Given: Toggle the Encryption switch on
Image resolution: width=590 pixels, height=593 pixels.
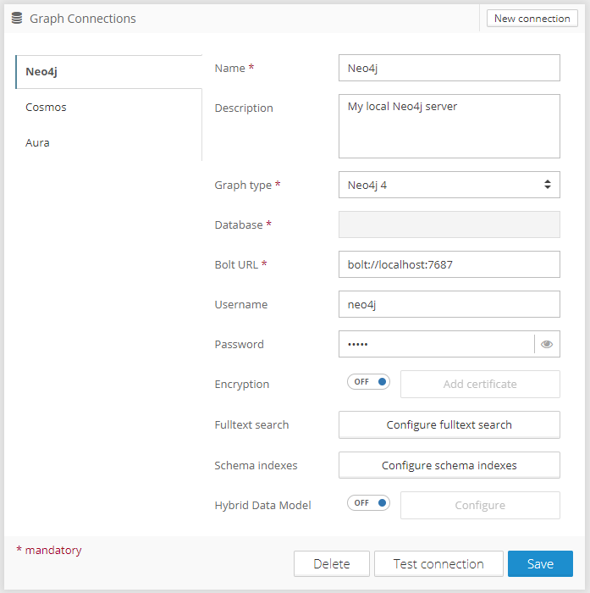Looking at the screenshot, I should coord(368,382).
